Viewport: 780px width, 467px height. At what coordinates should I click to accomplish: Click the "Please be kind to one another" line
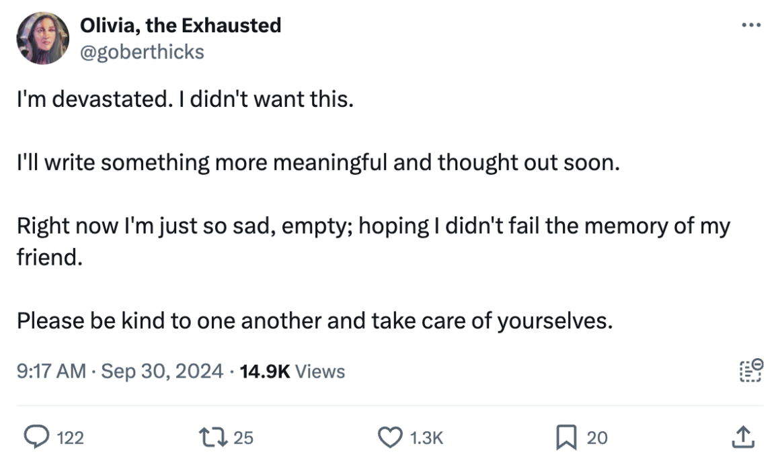(x=315, y=321)
